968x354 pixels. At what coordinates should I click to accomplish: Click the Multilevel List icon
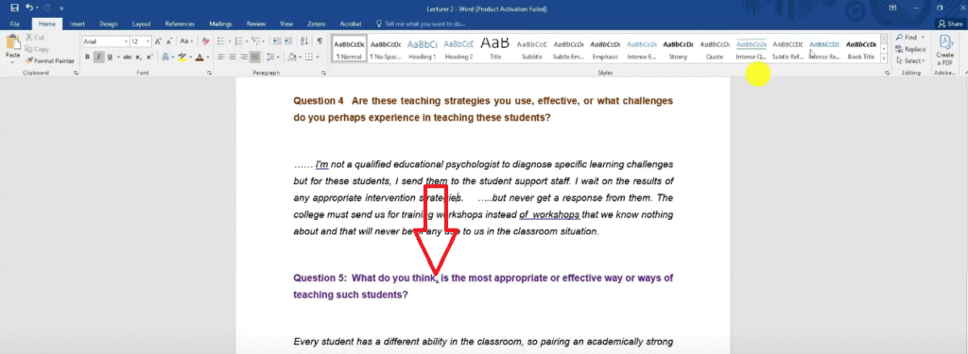tap(257, 42)
